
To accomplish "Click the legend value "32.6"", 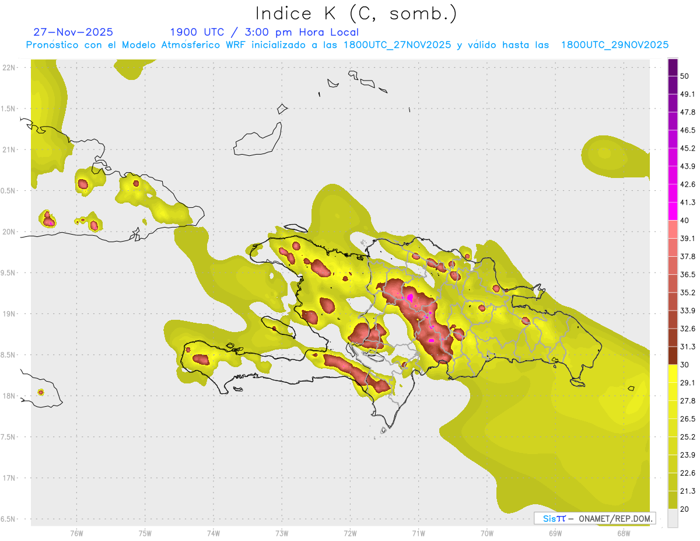I will pos(688,329).
